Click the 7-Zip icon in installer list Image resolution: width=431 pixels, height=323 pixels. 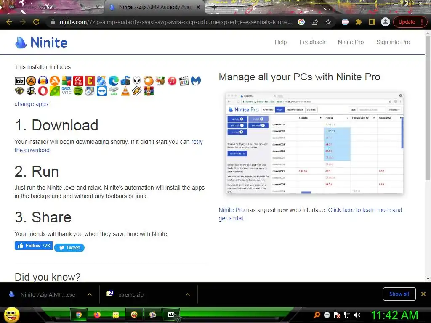pos(19,81)
